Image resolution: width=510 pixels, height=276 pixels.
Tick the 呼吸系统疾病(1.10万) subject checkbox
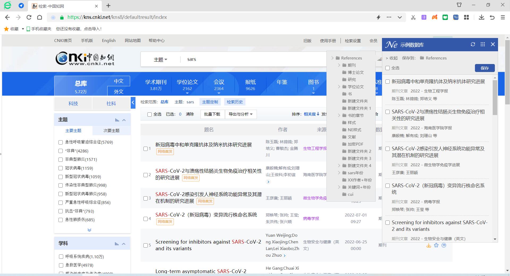pos(61,257)
